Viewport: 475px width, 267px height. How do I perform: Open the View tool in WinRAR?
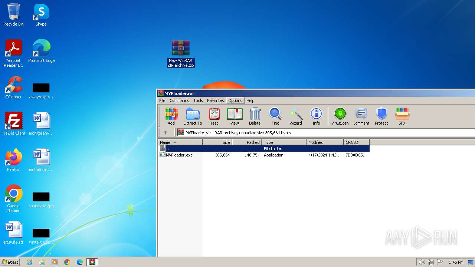235,116
